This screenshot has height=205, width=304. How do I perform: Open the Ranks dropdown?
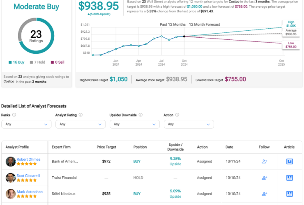pos(26,124)
